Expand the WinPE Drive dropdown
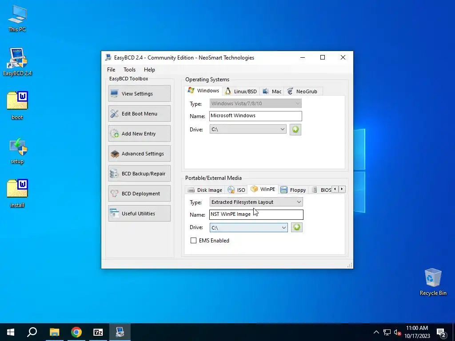 coord(249,228)
